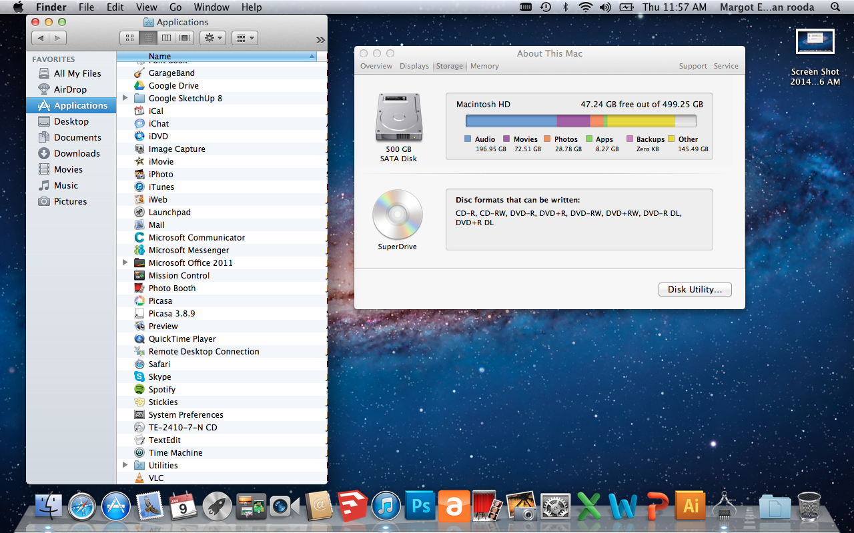Open the volume menu bar icon
Viewport: 854px width, 533px height.
coord(606,7)
